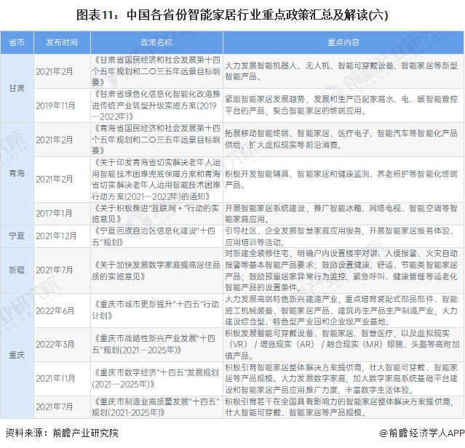Select date 2021年12月 for Ningxia
This screenshot has height=448, width=465.
click(x=56, y=236)
